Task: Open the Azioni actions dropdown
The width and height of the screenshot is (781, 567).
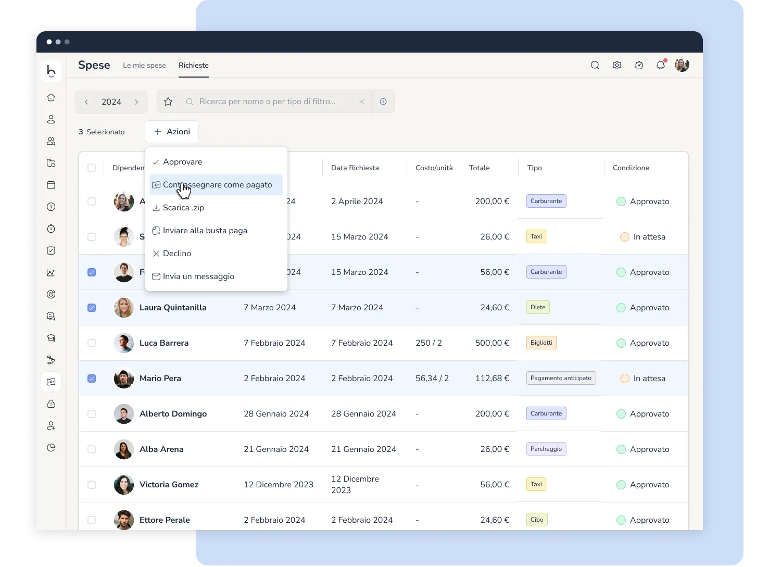Action: pos(172,132)
